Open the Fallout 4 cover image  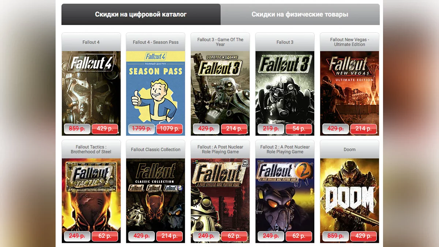click(91, 93)
